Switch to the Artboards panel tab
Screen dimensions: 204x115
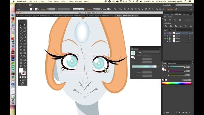point(173,30)
